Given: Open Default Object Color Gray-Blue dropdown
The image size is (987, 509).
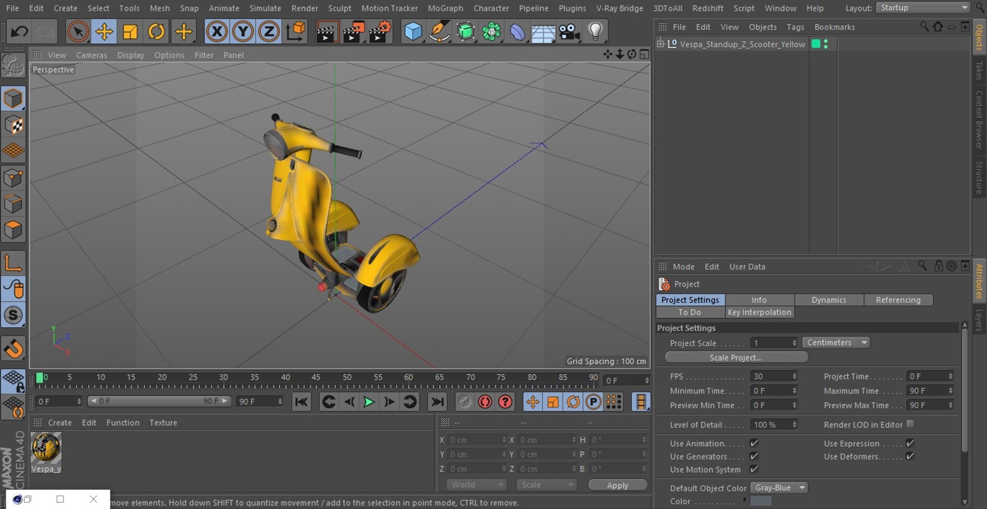Looking at the screenshot, I should (779, 487).
